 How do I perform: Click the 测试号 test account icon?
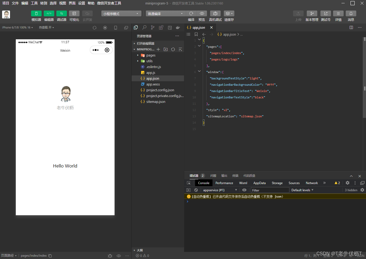click(x=326, y=13)
